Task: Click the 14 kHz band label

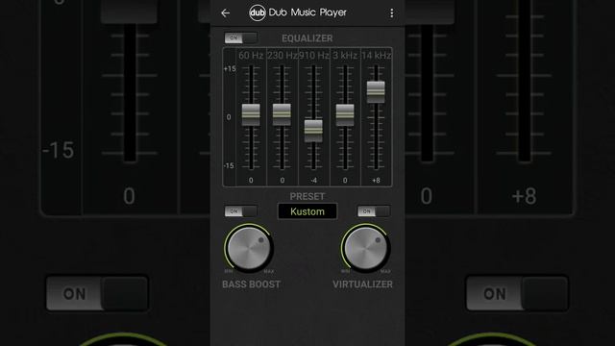Action: (x=376, y=56)
